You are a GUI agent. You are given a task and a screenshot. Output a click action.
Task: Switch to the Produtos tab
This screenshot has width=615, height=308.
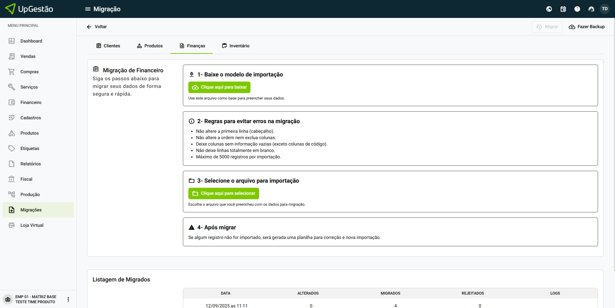(150, 46)
